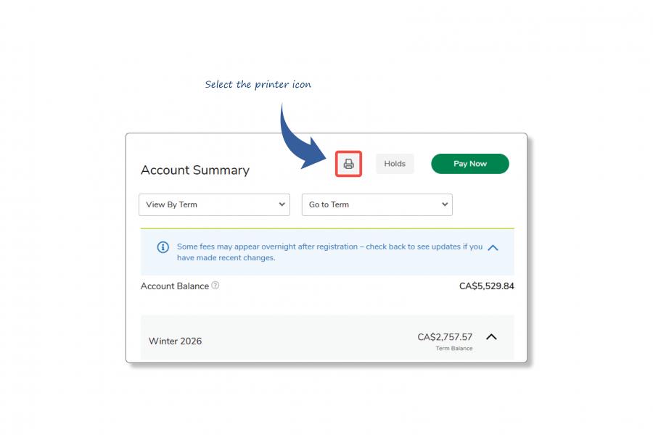Open the View By Term dropdown
653x435 pixels.
coord(214,204)
